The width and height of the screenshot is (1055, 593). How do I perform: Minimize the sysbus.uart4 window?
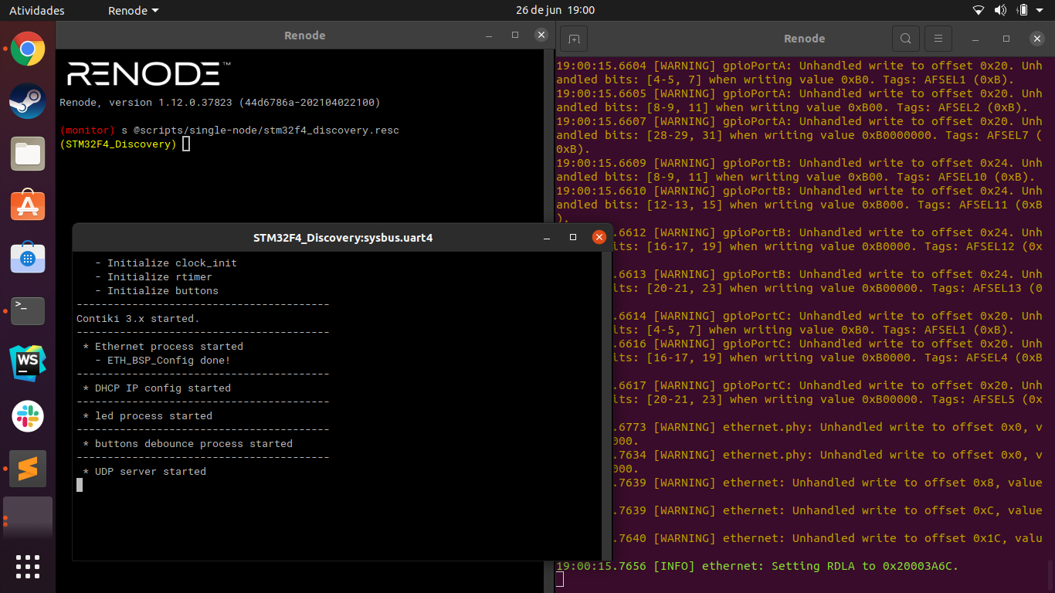click(x=546, y=238)
